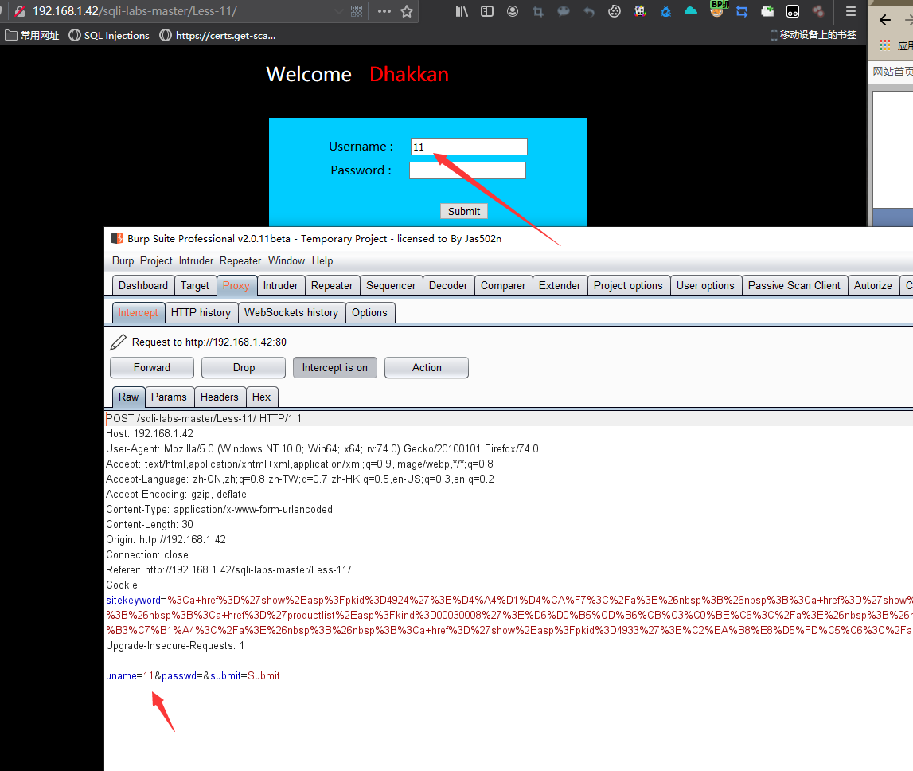Click the site security icon in URL bar
The height and width of the screenshot is (771, 913).
point(20,11)
